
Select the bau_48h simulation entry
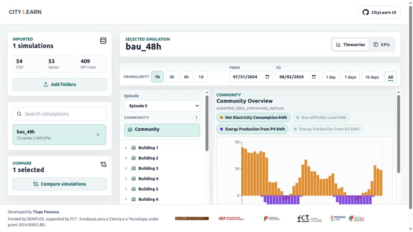(x=59, y=135)
